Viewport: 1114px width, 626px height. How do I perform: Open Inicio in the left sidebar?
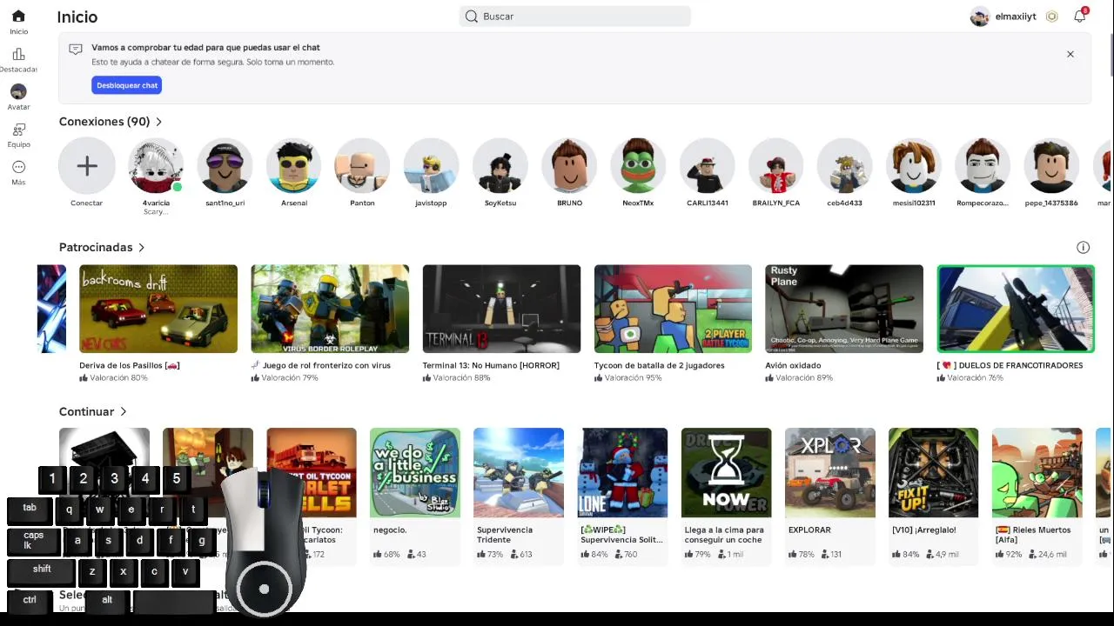[18, 23]
